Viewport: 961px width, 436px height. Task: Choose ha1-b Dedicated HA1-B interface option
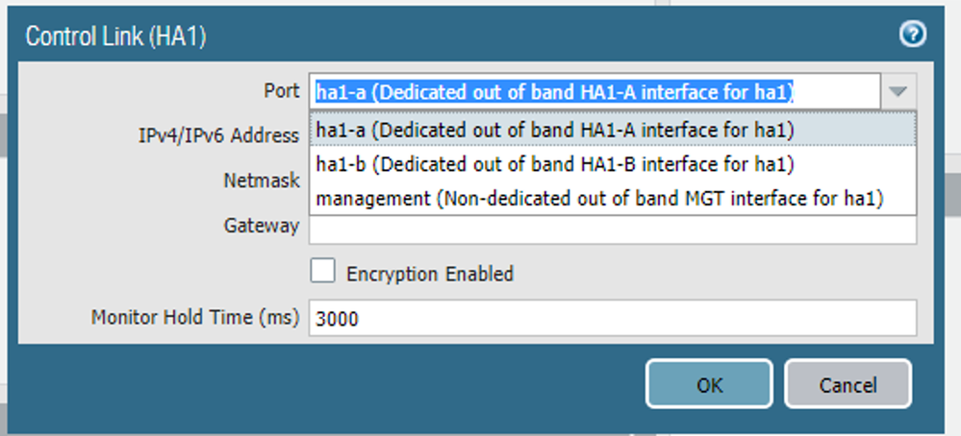coord(555,164)
